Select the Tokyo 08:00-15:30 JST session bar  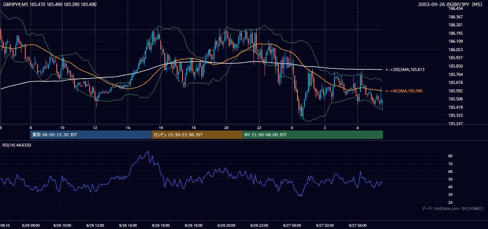pyautogui.click(x=91, y=135)
